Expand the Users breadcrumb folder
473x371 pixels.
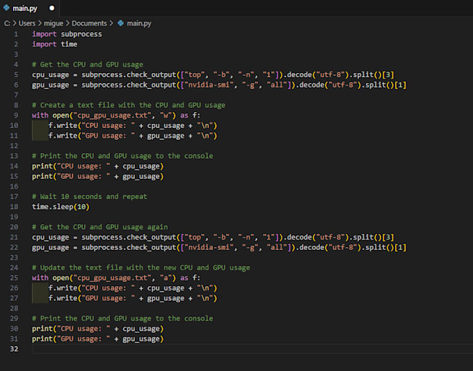click(x=29, y=23)
